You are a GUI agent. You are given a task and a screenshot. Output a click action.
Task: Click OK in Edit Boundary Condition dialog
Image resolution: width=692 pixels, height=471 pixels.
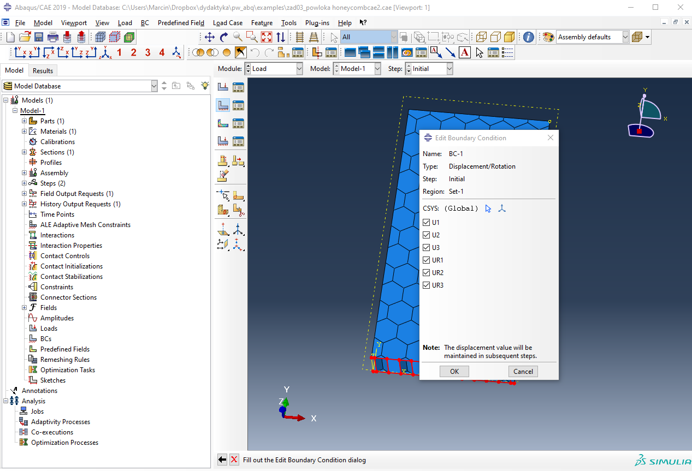click(x=454, y=371)
